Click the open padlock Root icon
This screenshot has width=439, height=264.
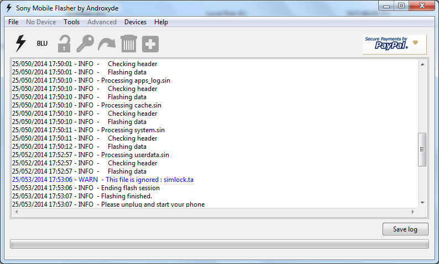pos(64,44)
